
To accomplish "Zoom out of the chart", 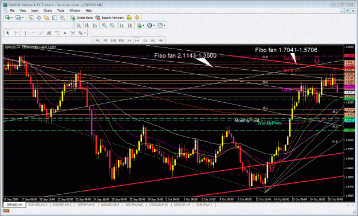I will pyautogui.click(x=112, y=26).
